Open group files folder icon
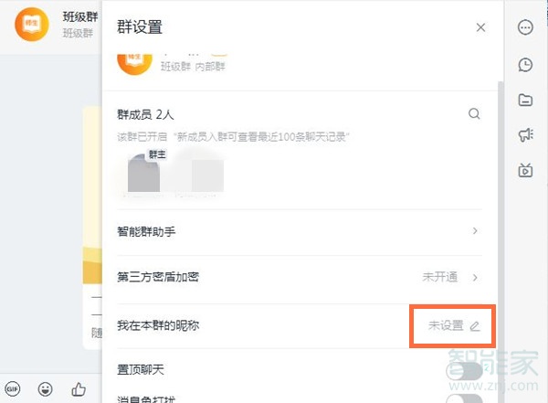This screenshot has height=403, width=548. pos(525,100)
